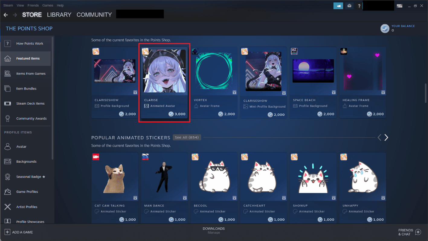Click THE POINTS SHOP header title

click(x=29, y=28)
